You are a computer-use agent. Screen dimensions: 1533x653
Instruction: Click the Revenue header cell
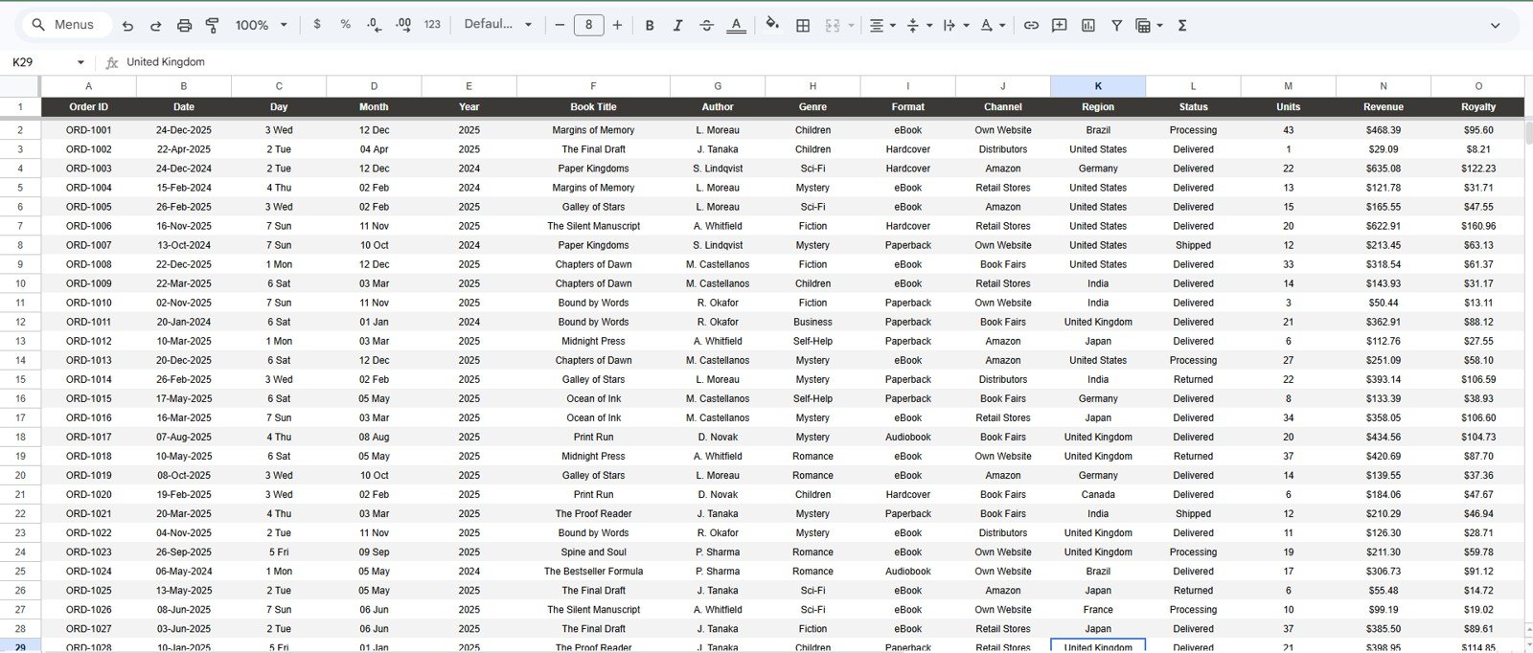coord(1384,107)
